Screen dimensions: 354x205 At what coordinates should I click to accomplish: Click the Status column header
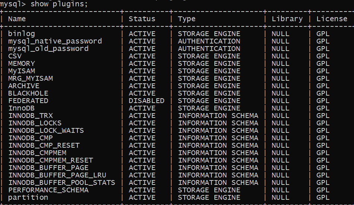tap(142, 19)
